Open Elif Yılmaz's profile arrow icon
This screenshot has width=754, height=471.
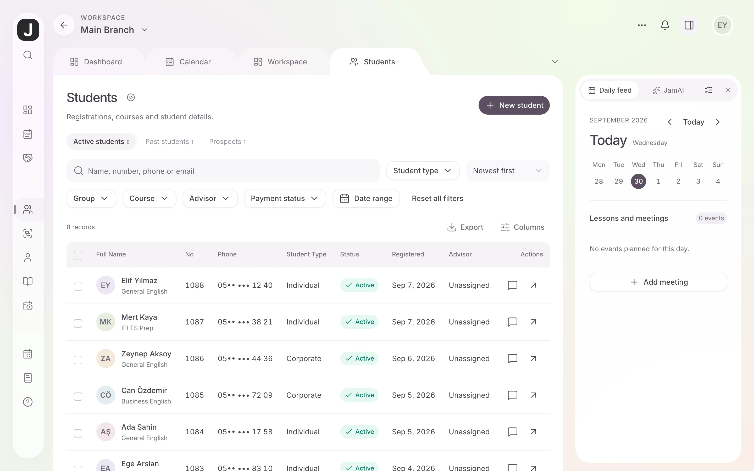pyautogui.click(x=533, y=285)
